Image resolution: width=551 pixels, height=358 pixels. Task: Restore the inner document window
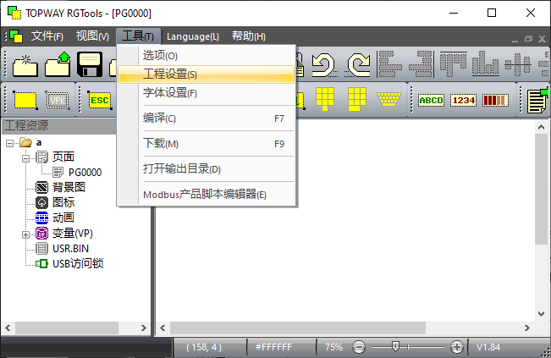[528, 39]
